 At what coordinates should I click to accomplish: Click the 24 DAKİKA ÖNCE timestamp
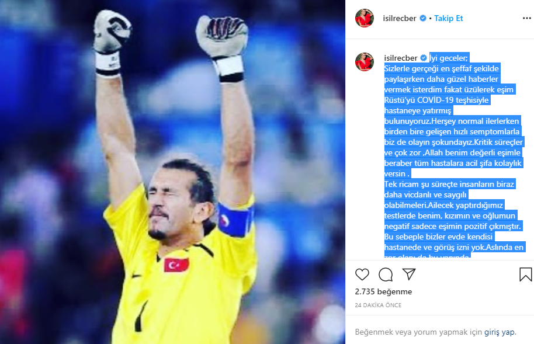pos(378,305)
